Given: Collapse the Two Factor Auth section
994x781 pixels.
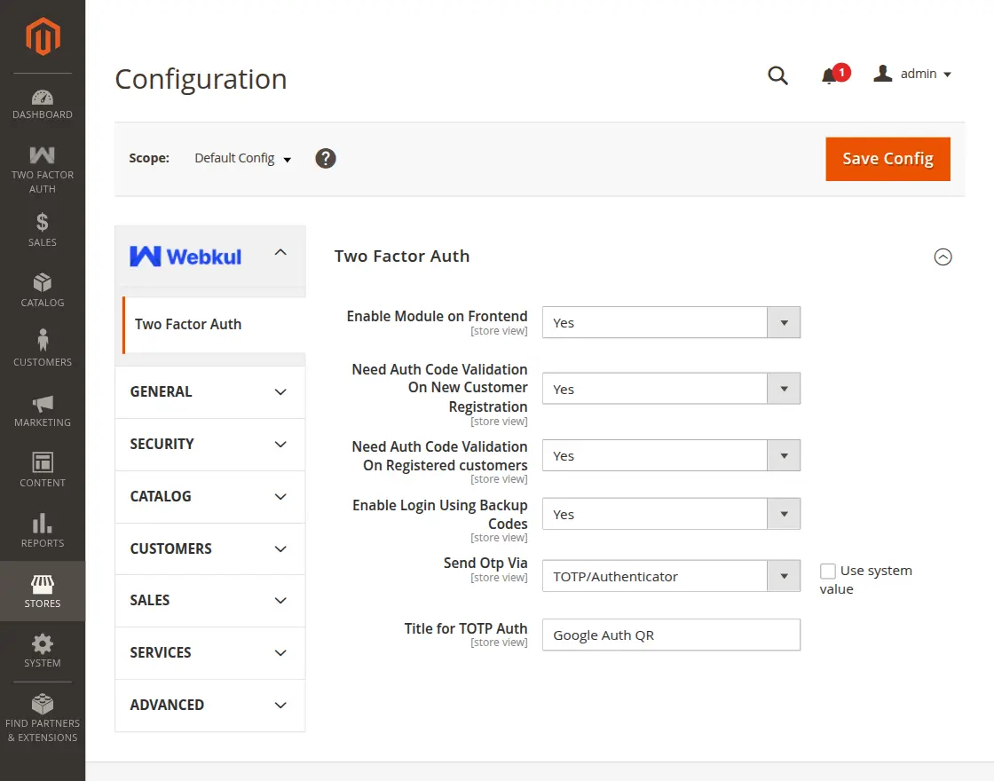Looking at the screenshot, I should coord(943,256).
